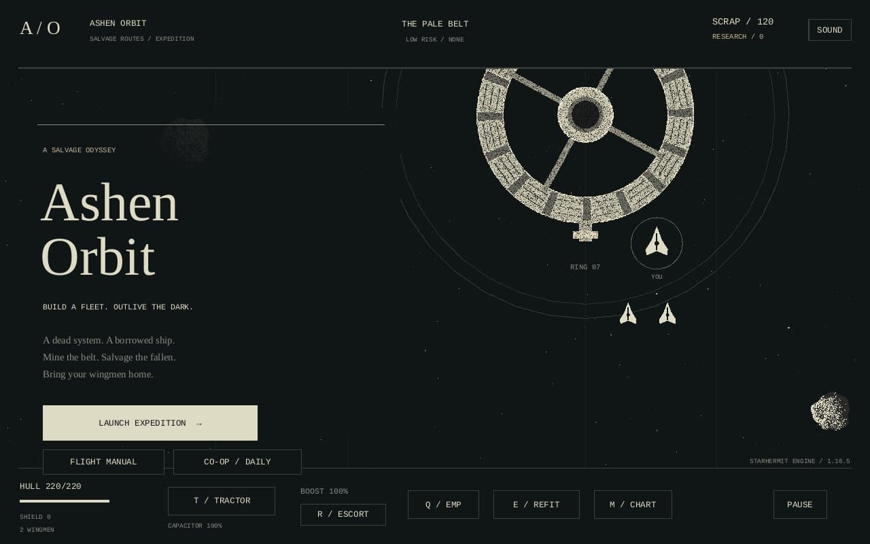Click the A SALVAGE ODYSSEY tagline
The width and height of the screenshot is (870, 544).
tap(80, 150)
